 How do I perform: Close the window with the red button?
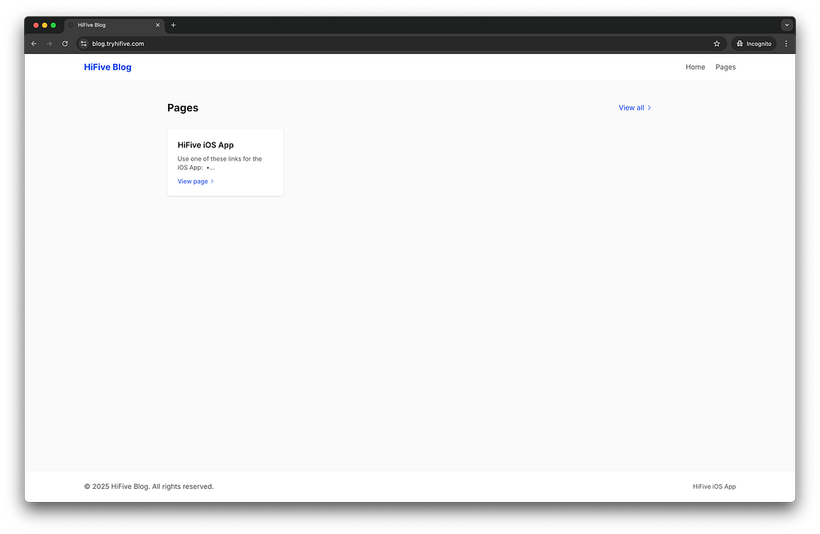click(x=36, y=25)
